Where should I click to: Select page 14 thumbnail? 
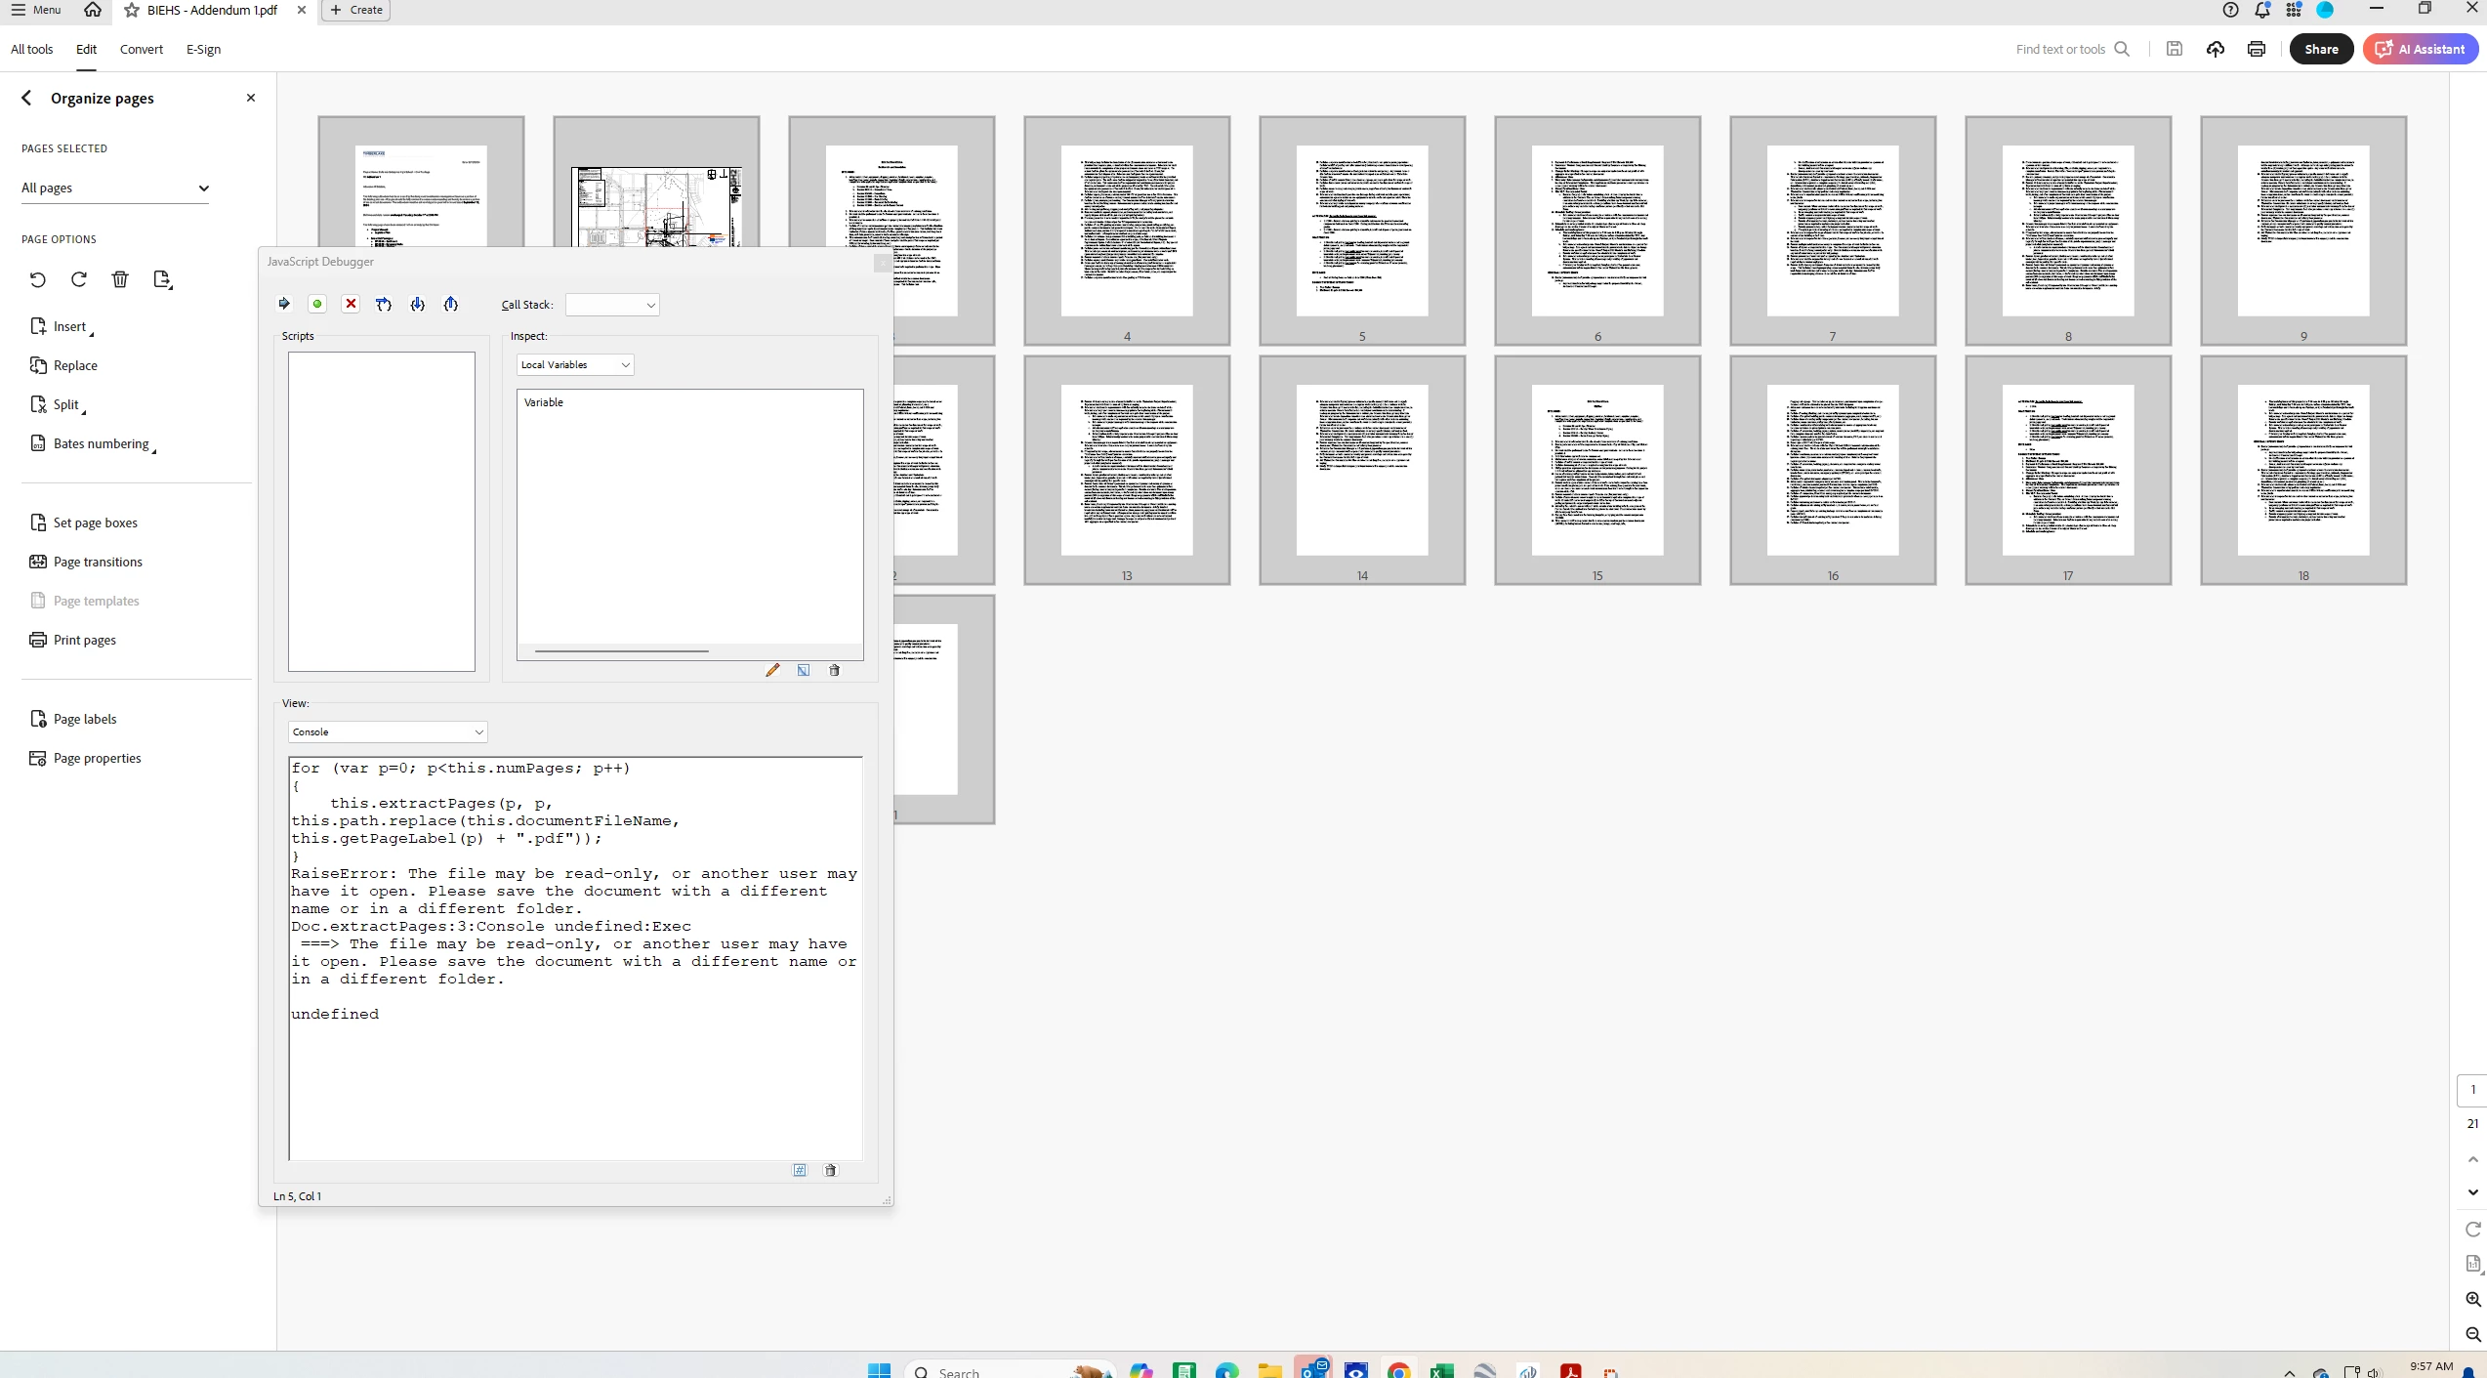coord(1361,469)
